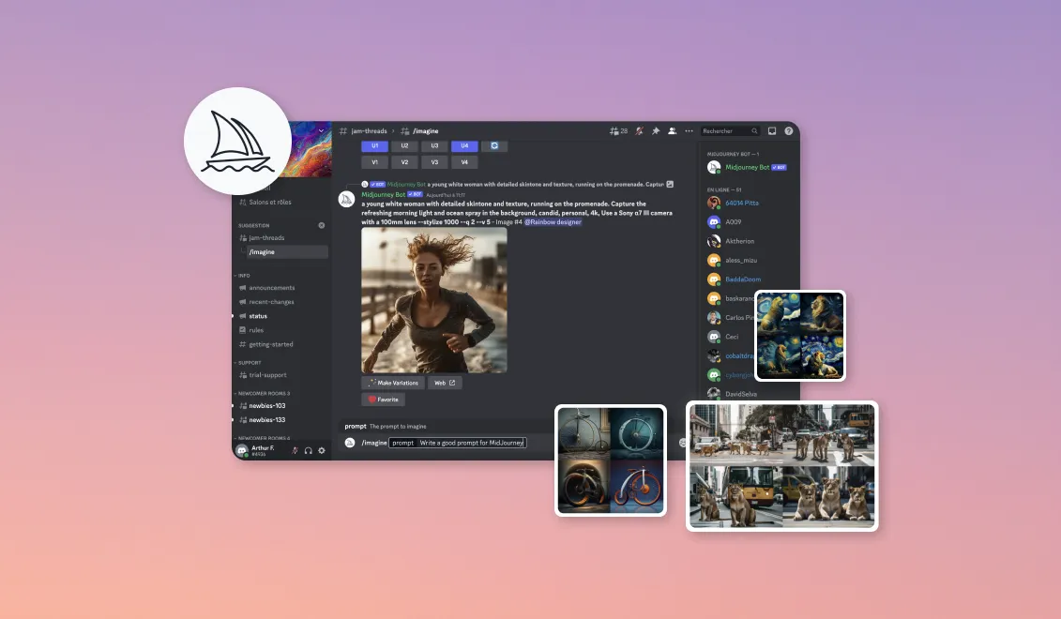The width and height of the screenshot is (1061, 619).
Task: Open user settings gear icon
Action: pyautogui.click(x=322, y=450)
